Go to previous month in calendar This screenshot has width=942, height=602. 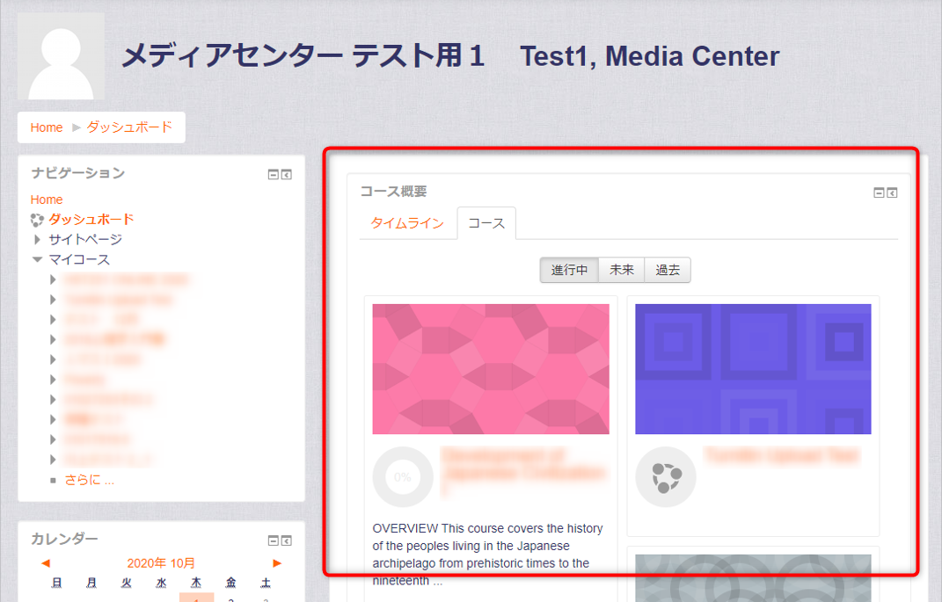coord(46,563)
